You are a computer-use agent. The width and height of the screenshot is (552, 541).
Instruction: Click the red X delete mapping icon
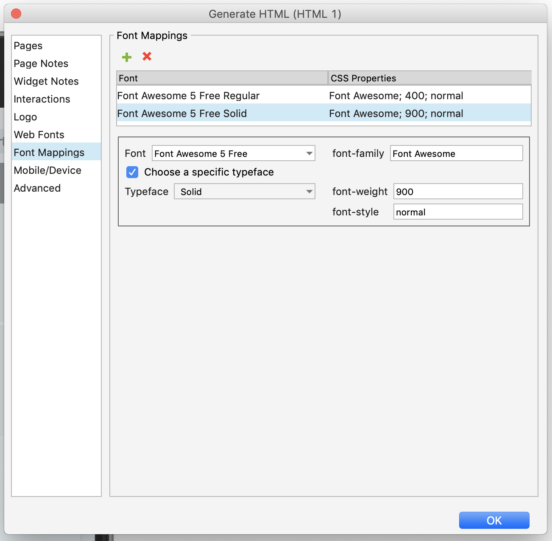tap(147, 56)
